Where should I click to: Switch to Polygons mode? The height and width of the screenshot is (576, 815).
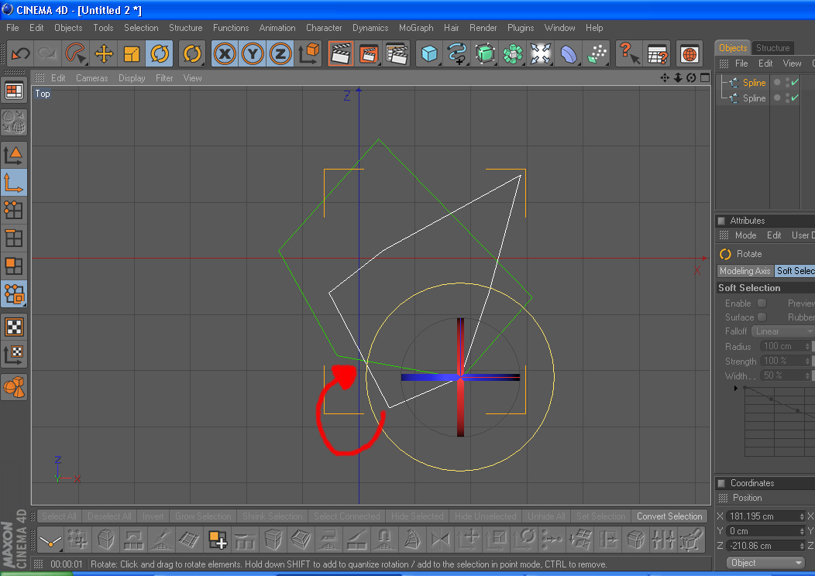click(14, 266)
